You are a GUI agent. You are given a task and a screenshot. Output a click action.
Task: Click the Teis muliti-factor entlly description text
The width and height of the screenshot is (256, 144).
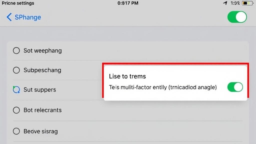click(x=163, y=87)
